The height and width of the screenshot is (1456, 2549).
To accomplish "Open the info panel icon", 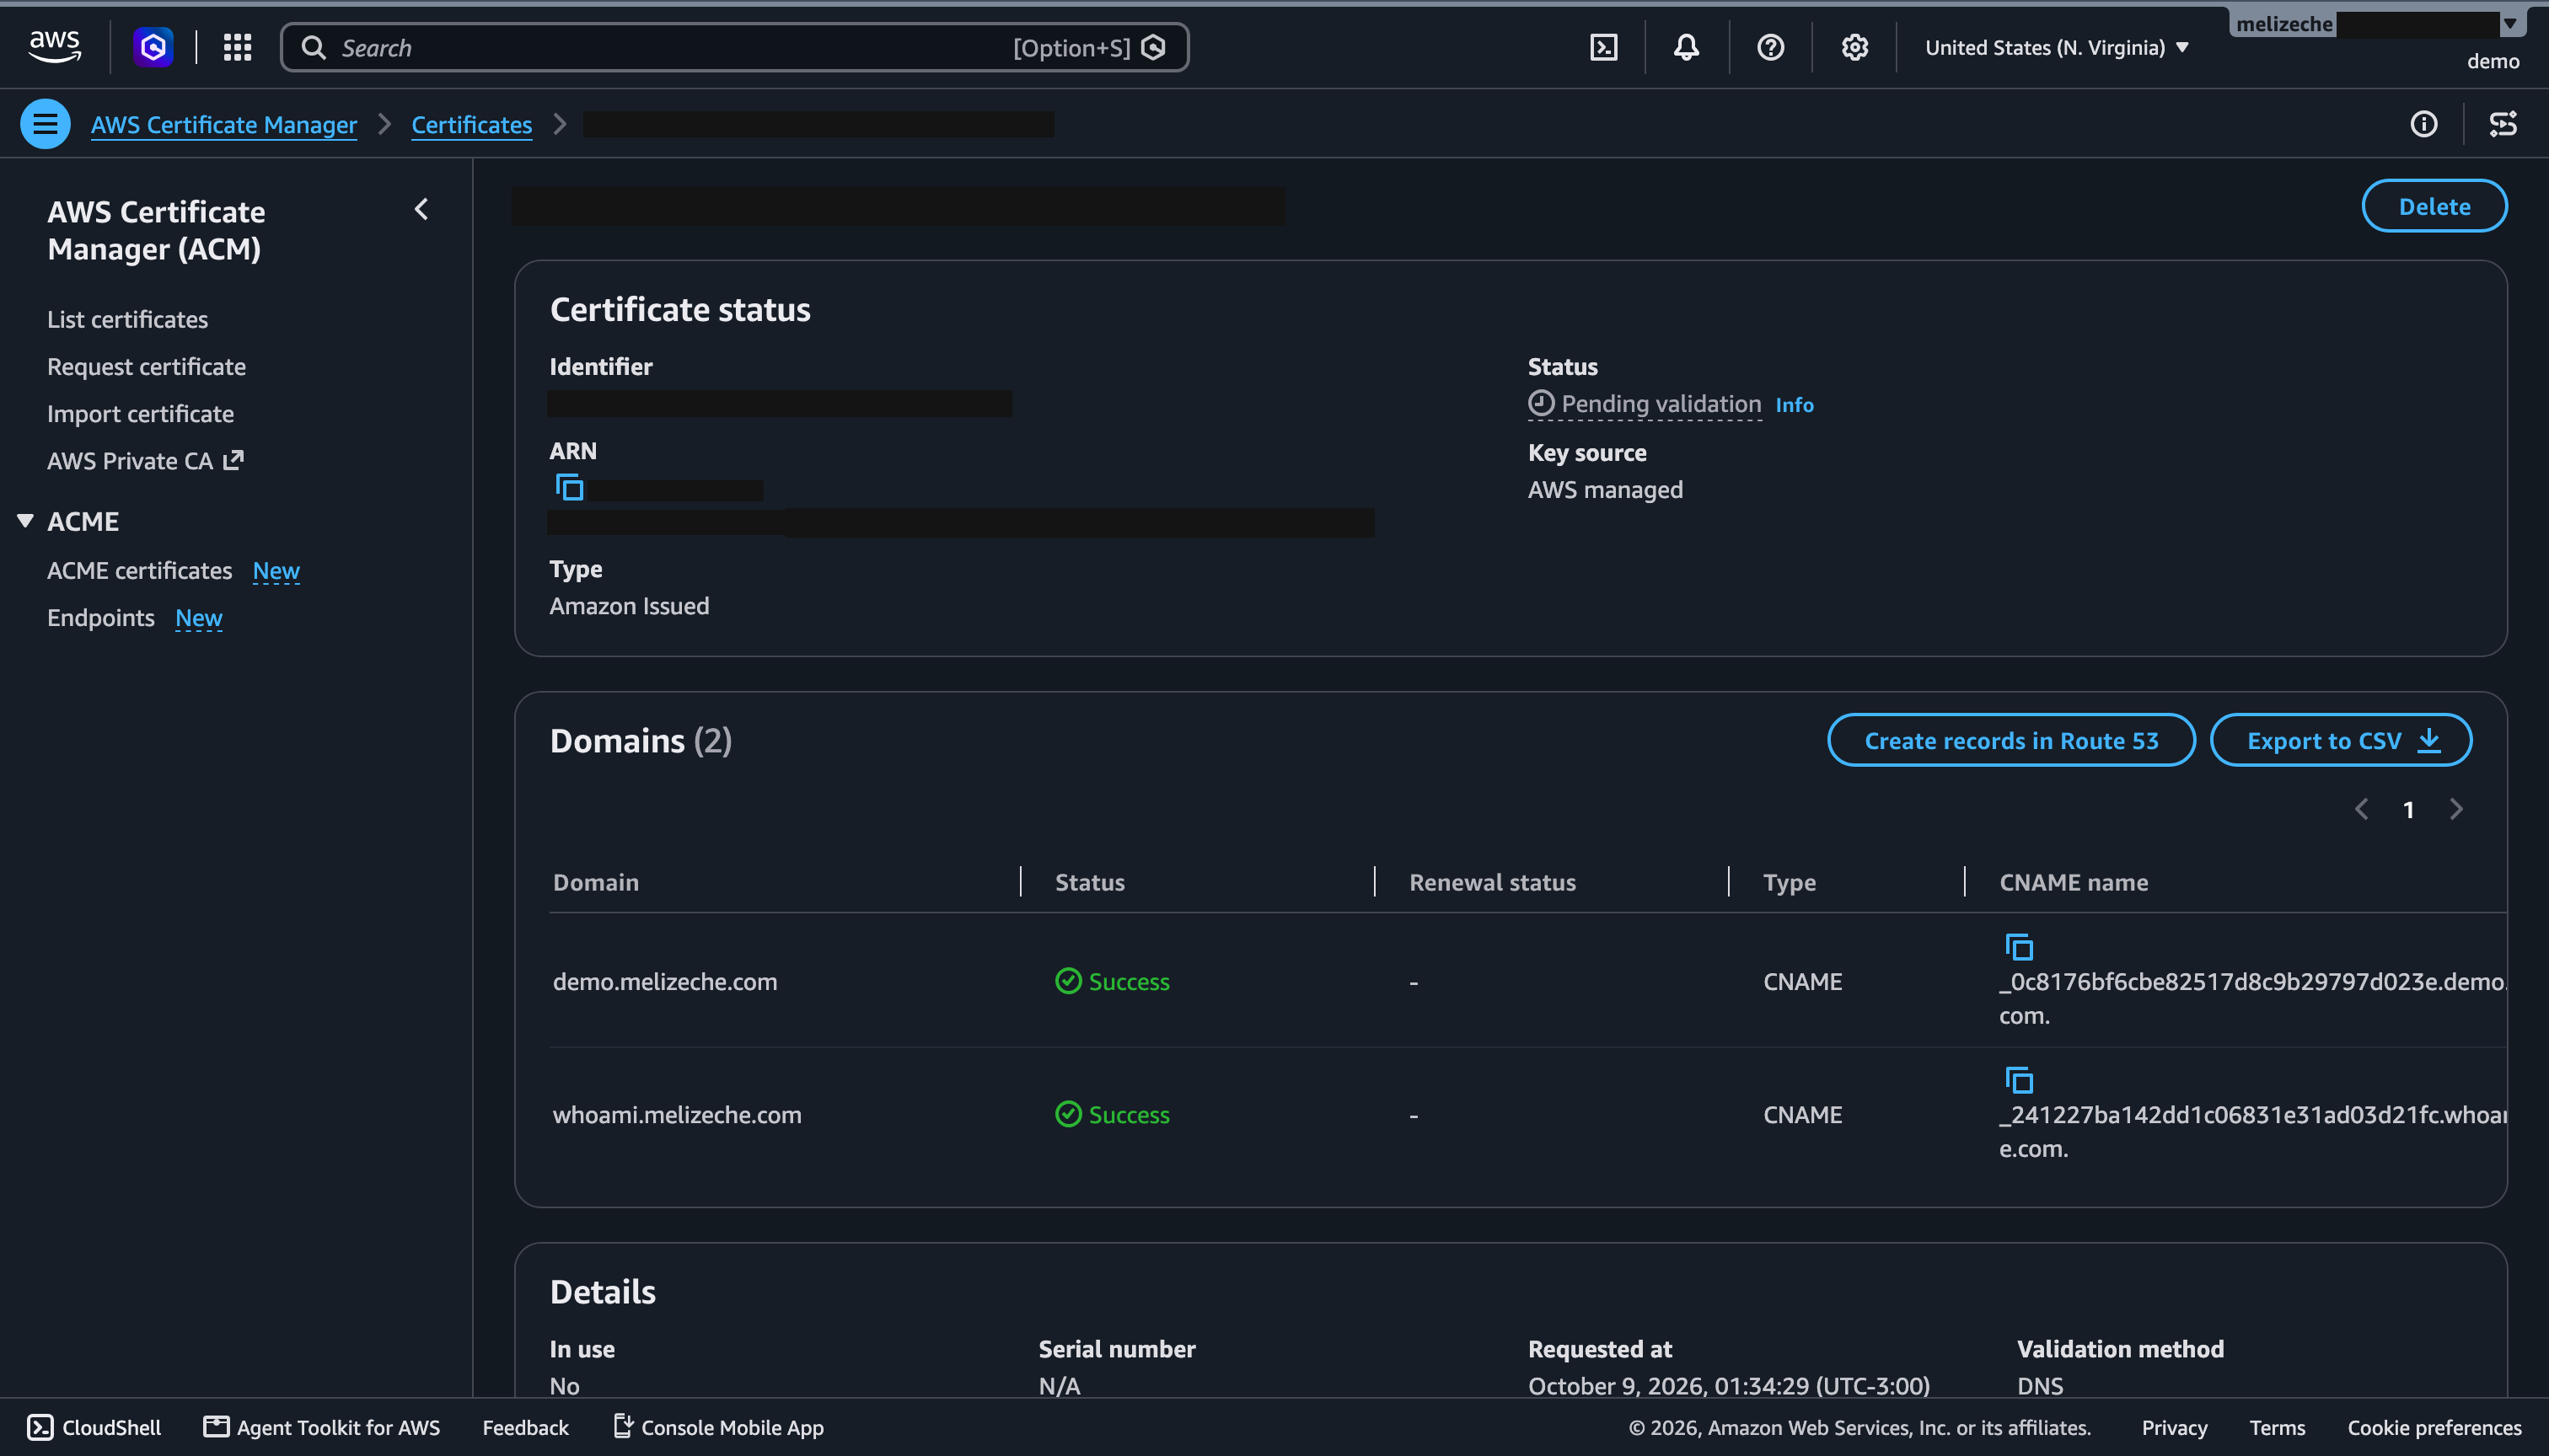I will click(x=2423, y=124).
